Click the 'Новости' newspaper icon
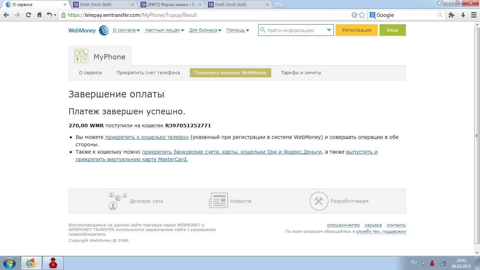This screenshot has width=480, height=270. tap(219, 201)
